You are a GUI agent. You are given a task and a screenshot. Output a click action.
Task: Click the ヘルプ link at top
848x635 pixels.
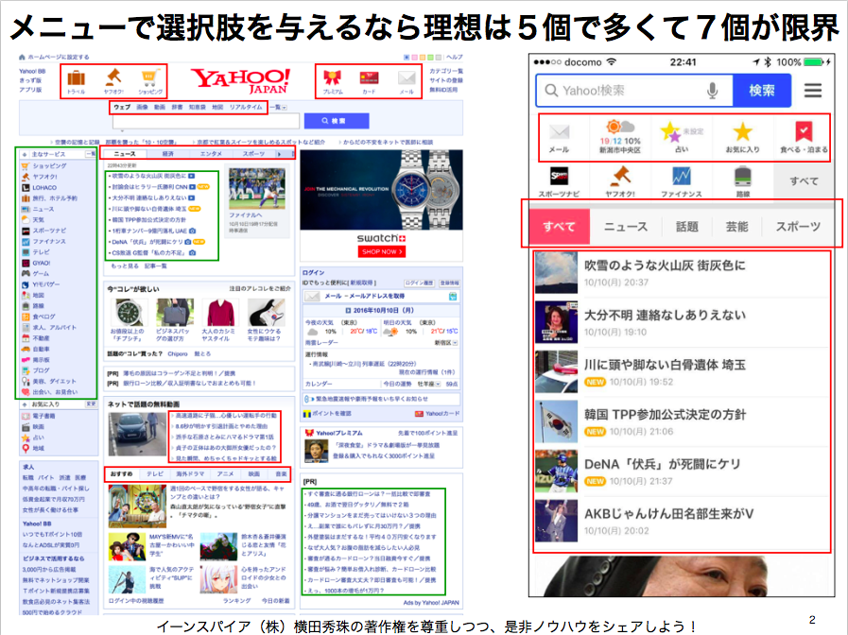click(455, 57)
